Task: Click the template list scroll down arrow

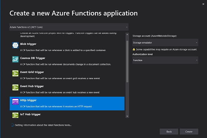Action: pyautogui.click(x=127, y=116)
